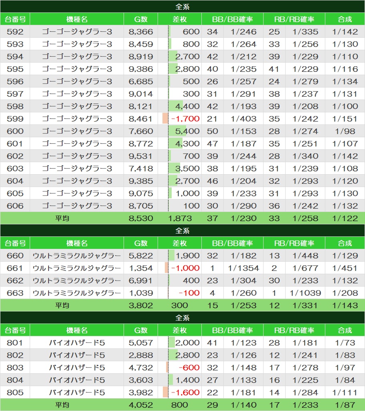Click RB rate 1/335 in row 592

point(305,32)
